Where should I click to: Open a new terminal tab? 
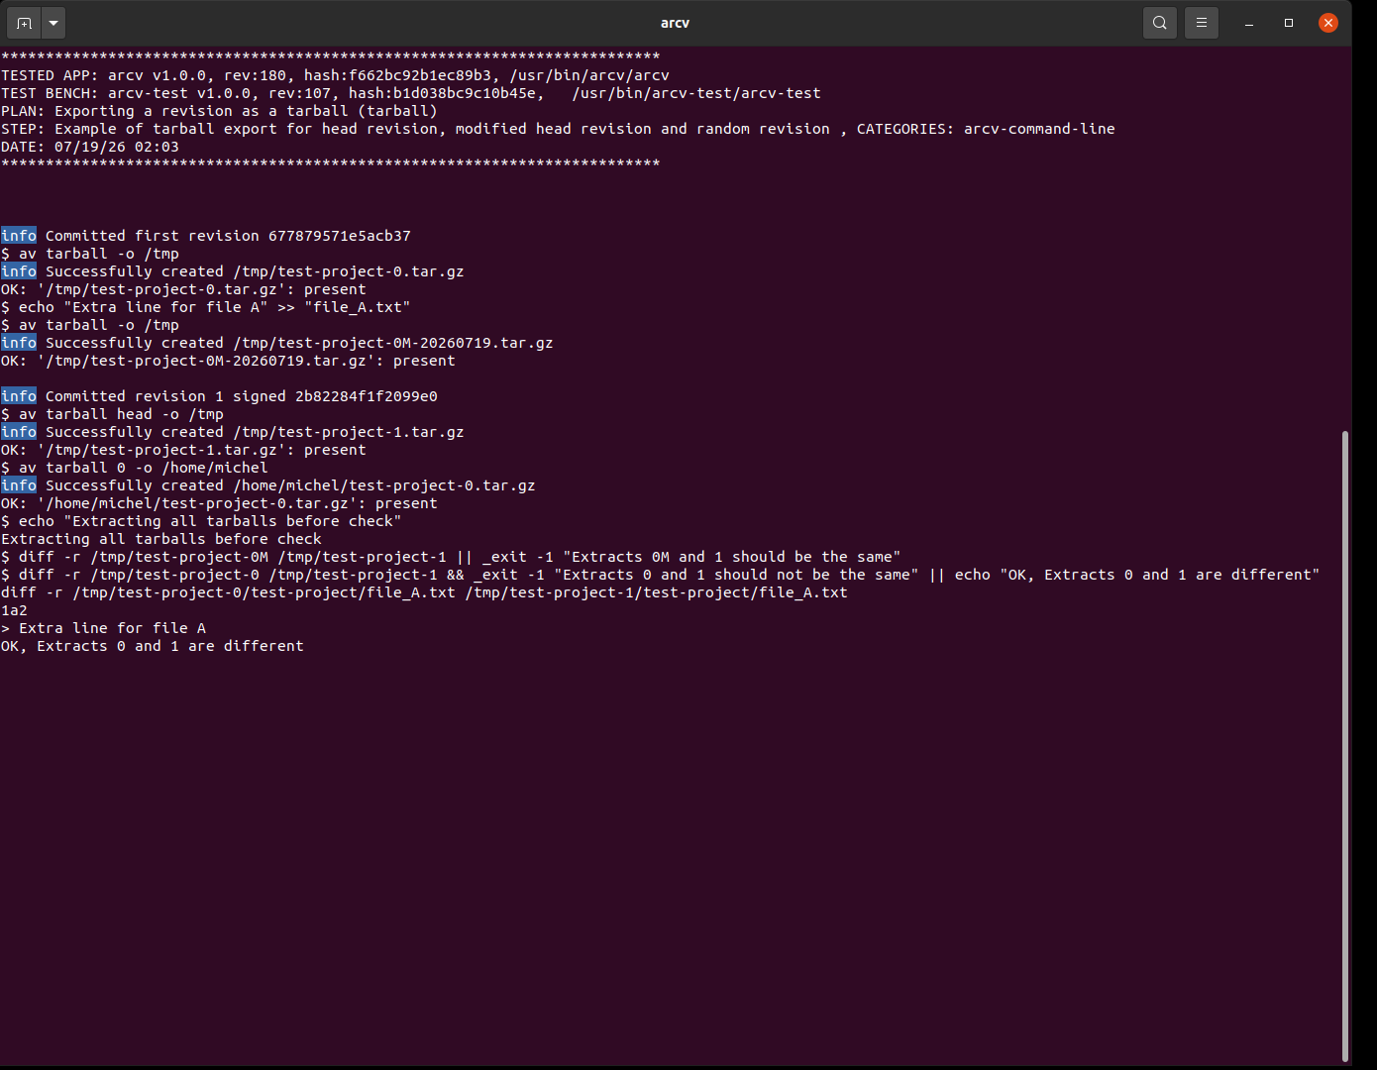click(25, 23)
